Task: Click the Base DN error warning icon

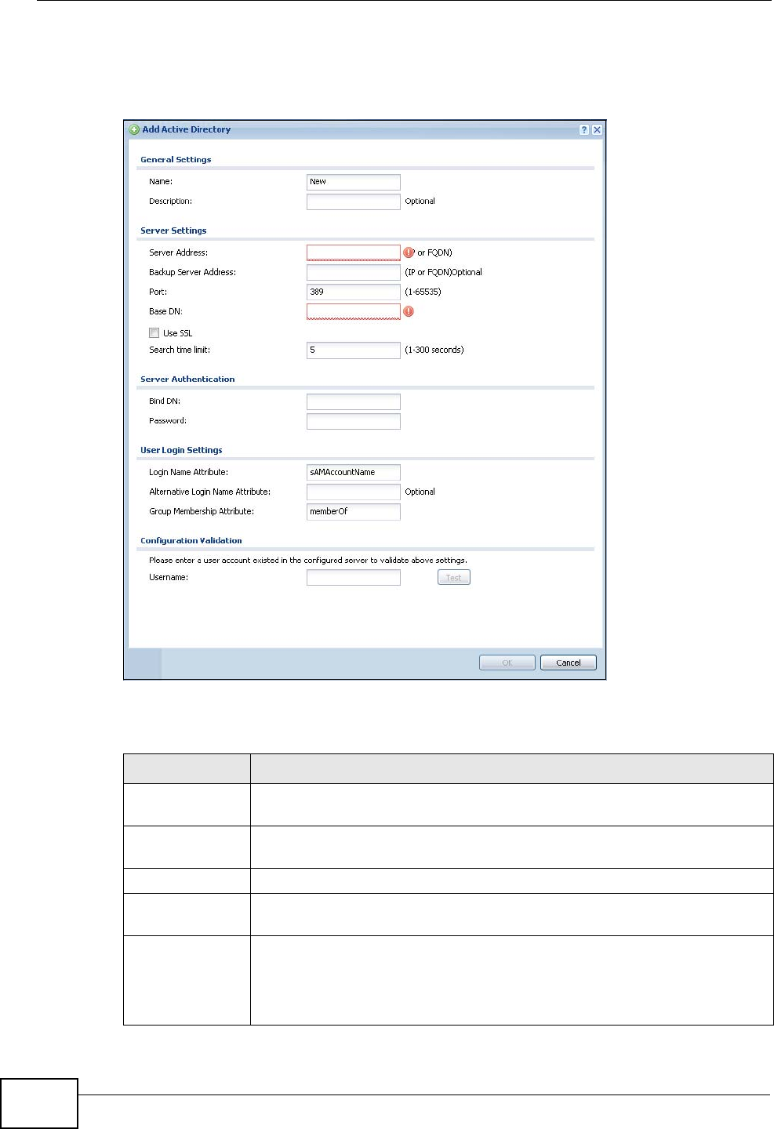Action: tap(409, 311)
